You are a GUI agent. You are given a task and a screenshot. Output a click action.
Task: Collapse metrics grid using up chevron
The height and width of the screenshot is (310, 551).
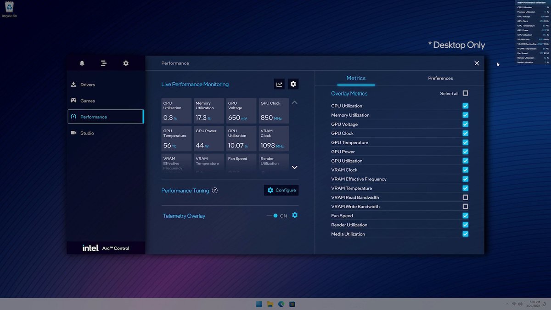[294, 102]
